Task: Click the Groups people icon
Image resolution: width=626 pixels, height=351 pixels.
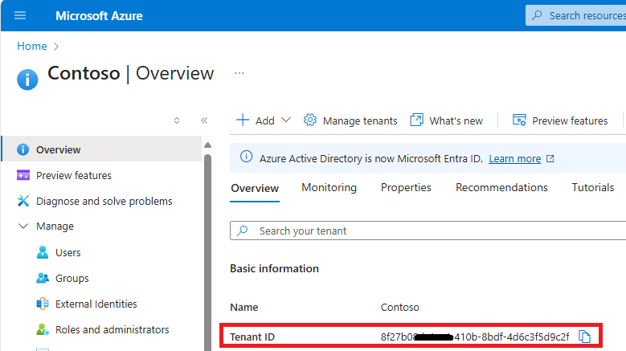Action: (43, 278)
